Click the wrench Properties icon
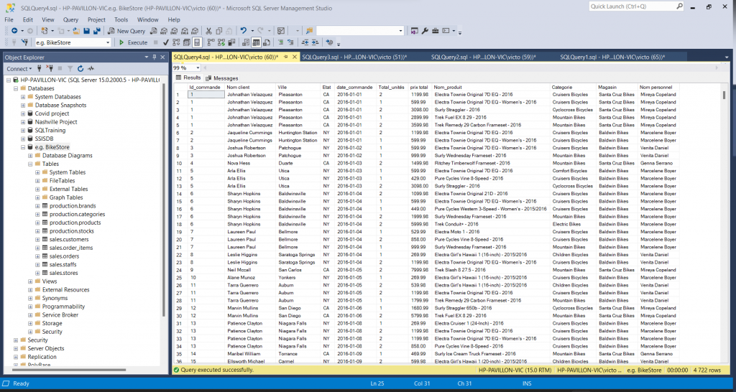 [x=425, y=31]
